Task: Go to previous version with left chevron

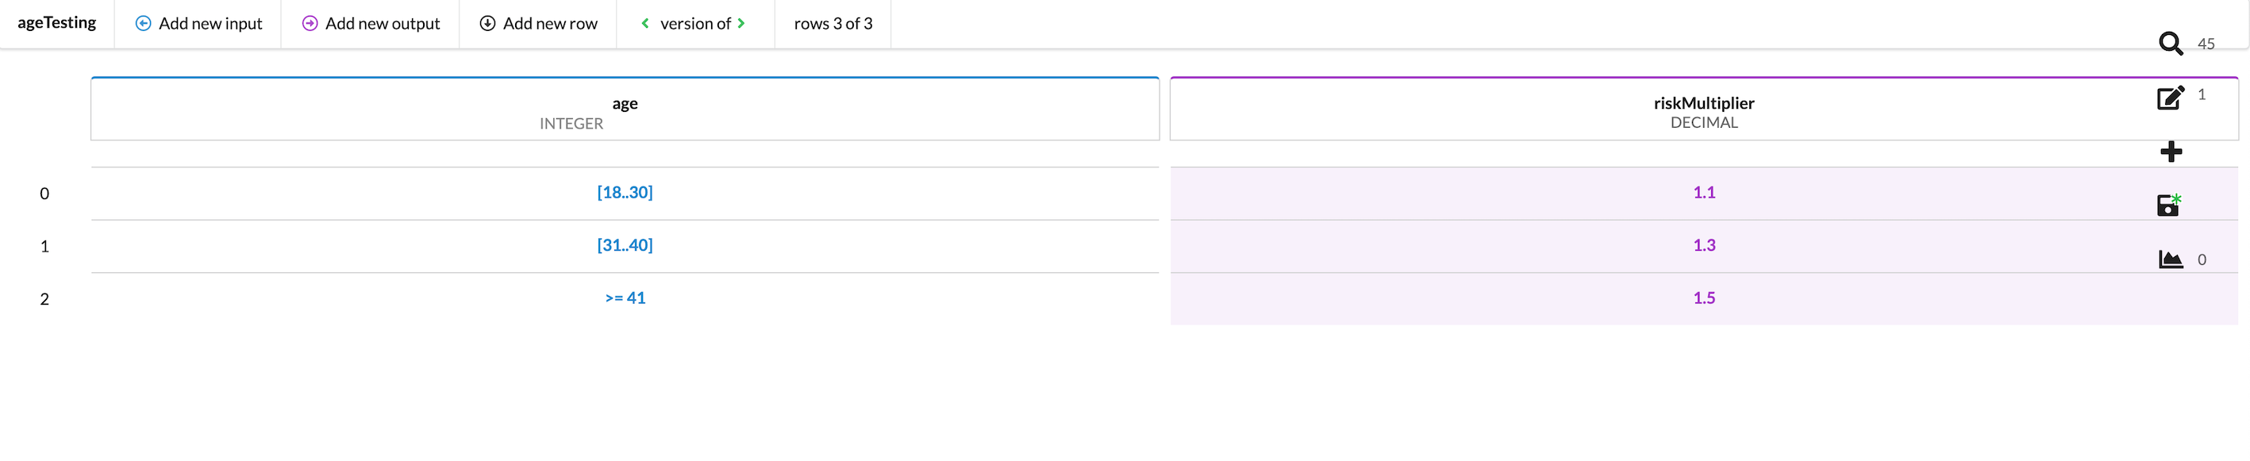Action: 645,24
